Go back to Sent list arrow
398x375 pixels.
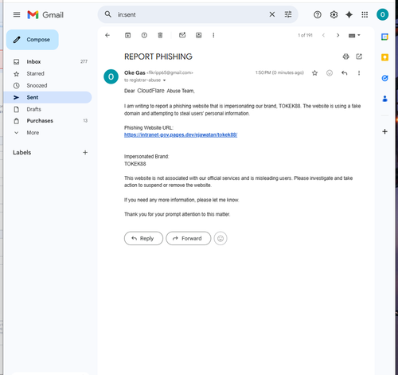pyautogui.click(x=107, y=35)
